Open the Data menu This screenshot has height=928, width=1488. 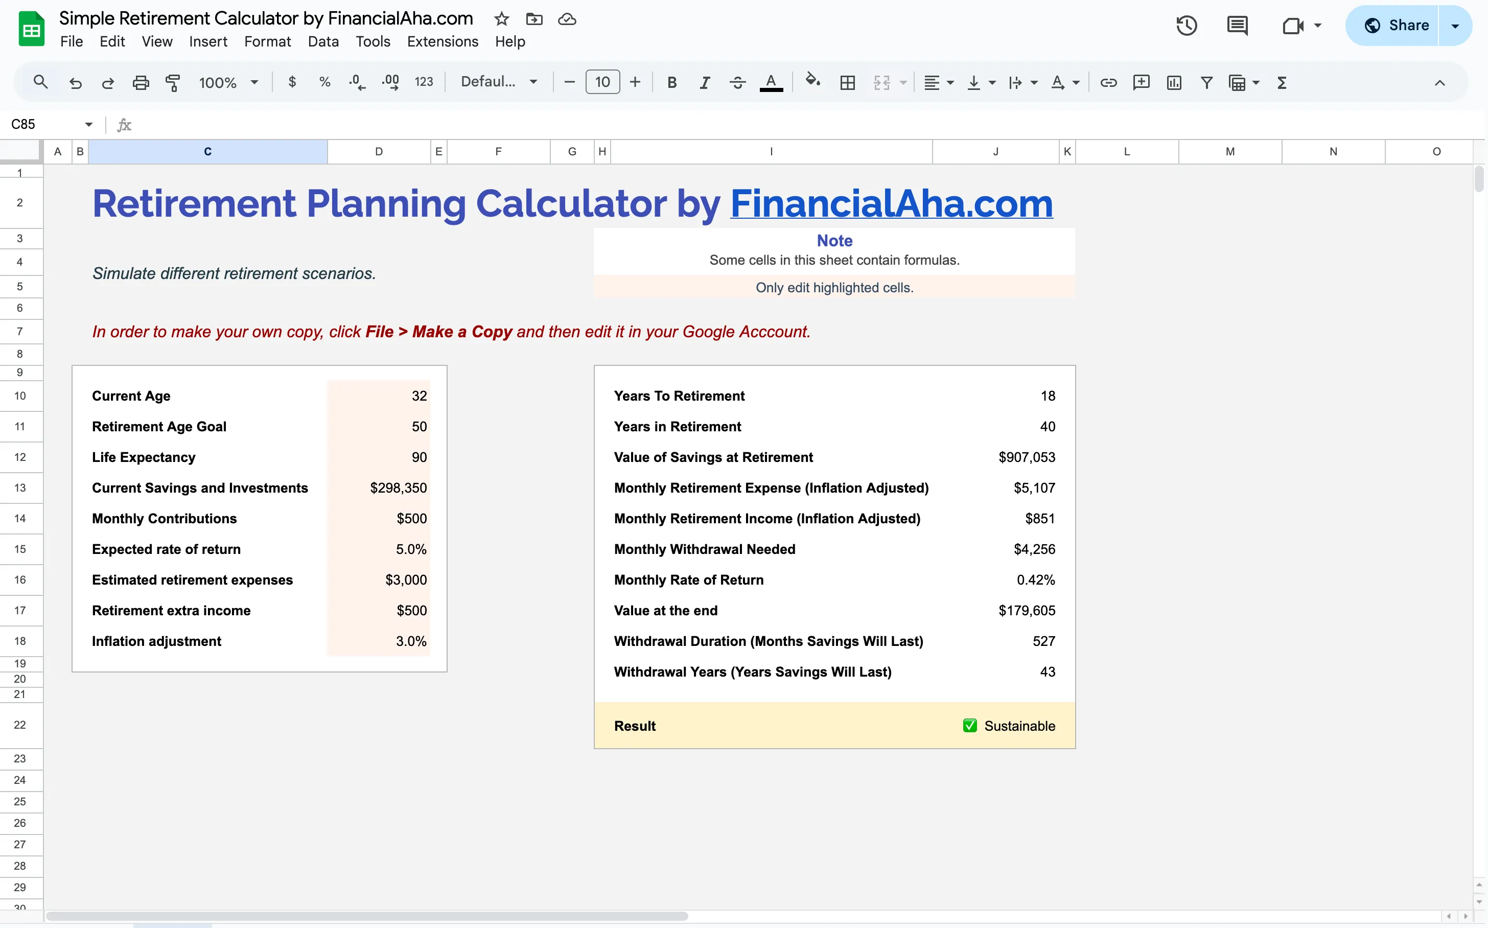(323, 41)
